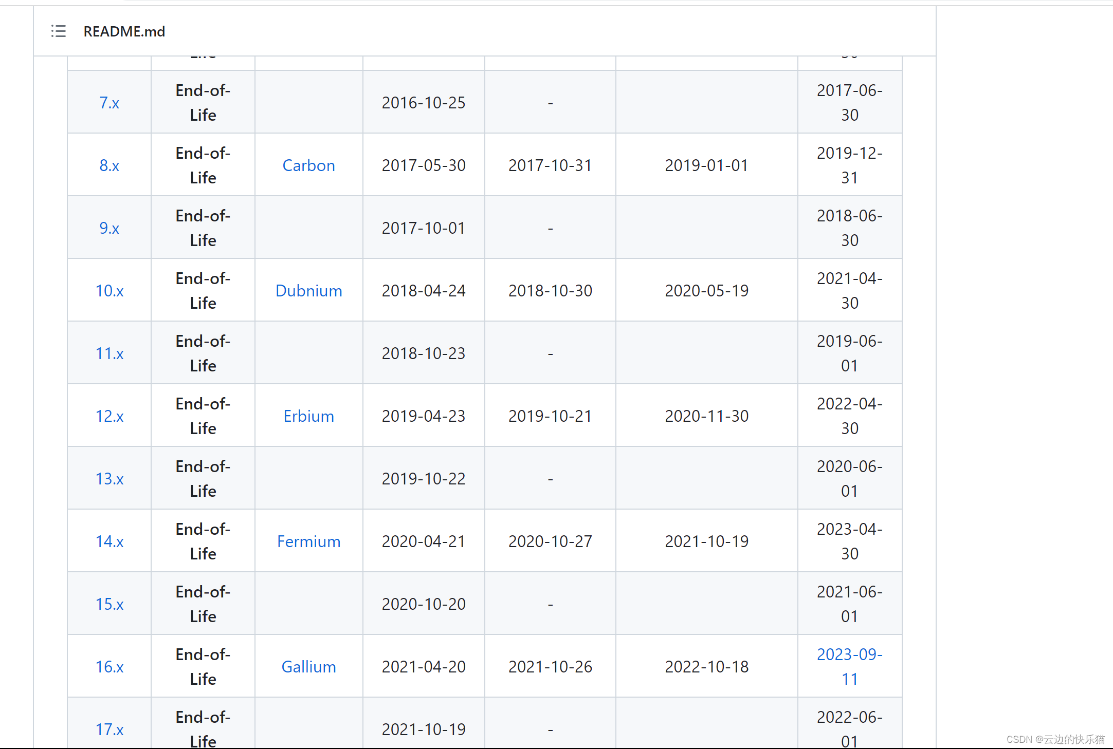Image resolution: width=1113 pixels, height=749 pixels.
Task: Follow the Carbon codename link
Action: [308, 165]
